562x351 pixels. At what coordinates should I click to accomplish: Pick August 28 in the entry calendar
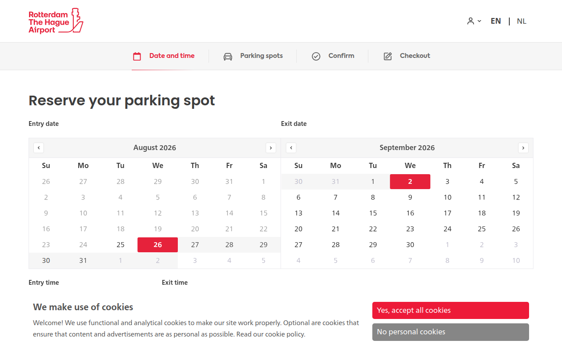pyautogui.click(x=229, y=245)
